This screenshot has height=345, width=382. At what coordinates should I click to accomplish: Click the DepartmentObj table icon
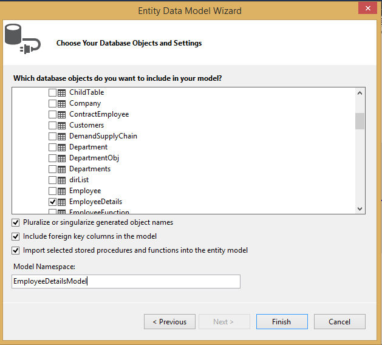pyautogui.click(x=61, y=159)
